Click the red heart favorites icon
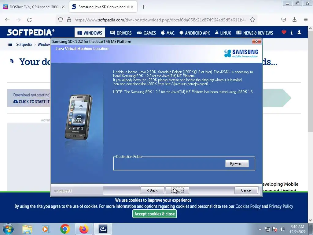The image size is (313, 235). point(284,32)
